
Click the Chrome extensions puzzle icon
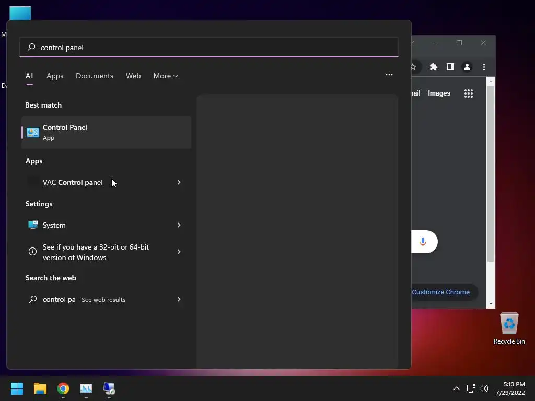click(x=433, y=67)
